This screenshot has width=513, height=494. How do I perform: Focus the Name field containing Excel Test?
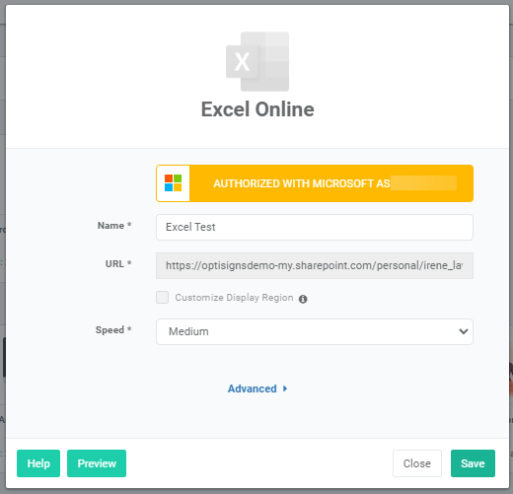(315, 227)
